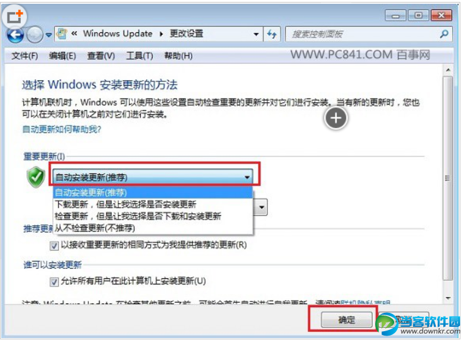Expand the address bar history dropdown
This screenshot has width=461, height=340.
click(256, 34)
